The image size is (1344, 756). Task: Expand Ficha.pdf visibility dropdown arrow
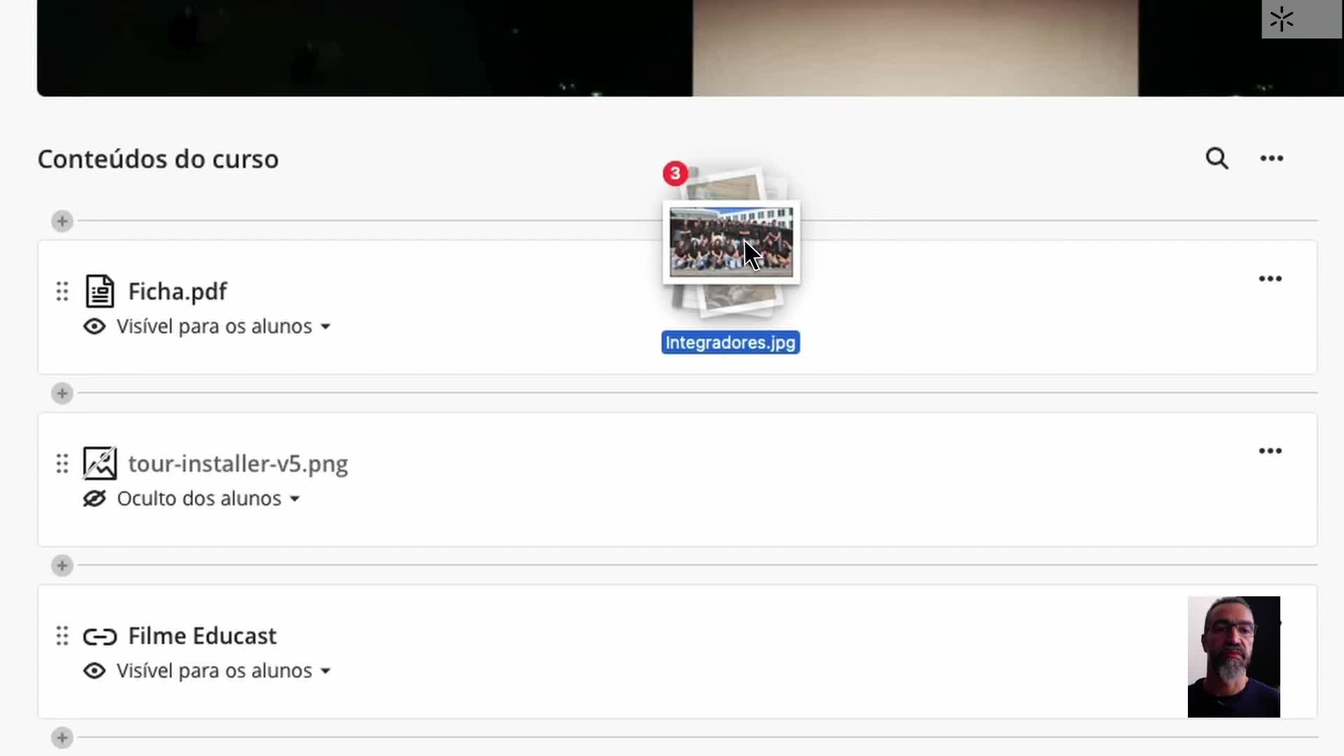325,327
